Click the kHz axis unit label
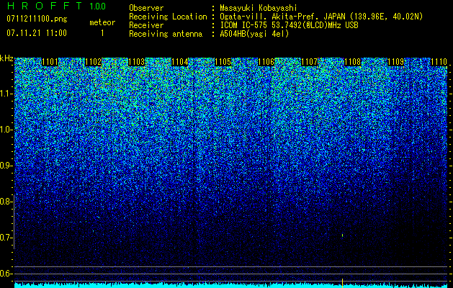 6,58
